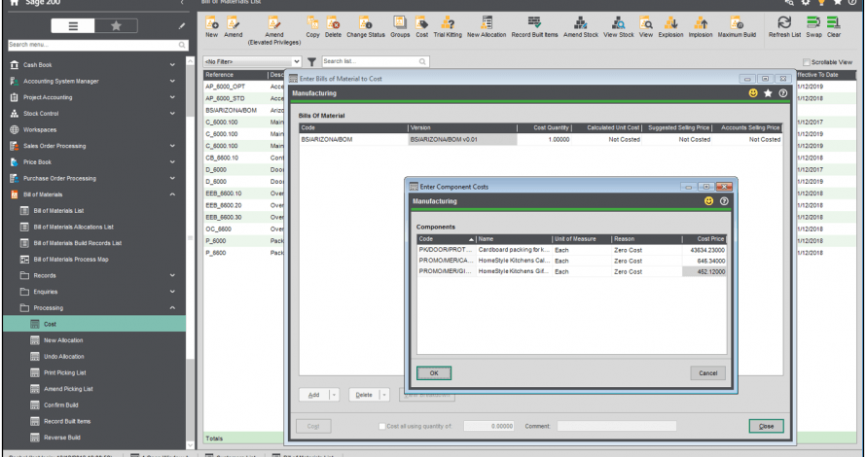Click the filter funnel icon
The image size is (866, 457).
[x=311, y=62]
